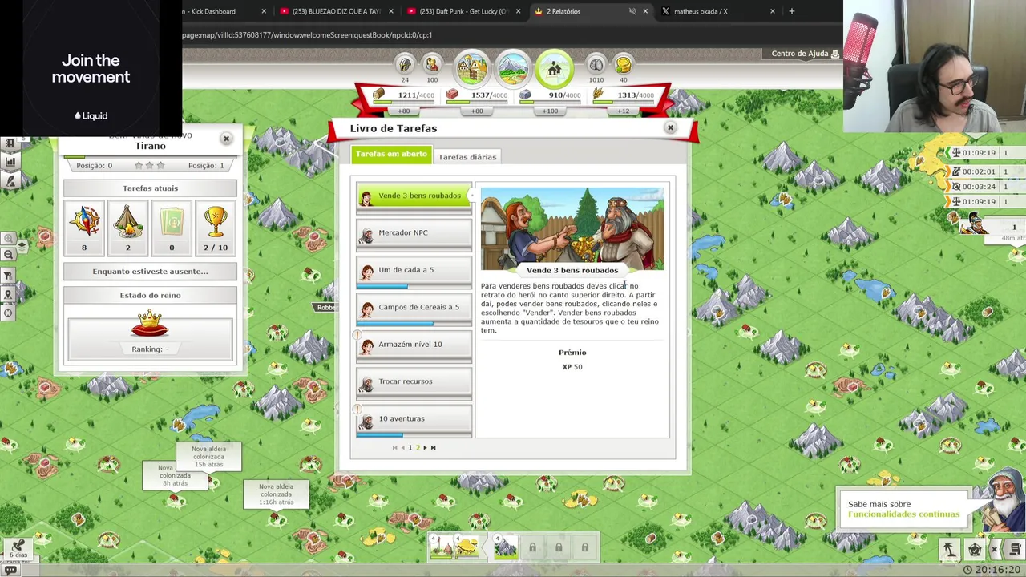This screenshot has width=1026, height=577.
Task: Click the Estado do reino header
Action: click(x=150, y=295)
